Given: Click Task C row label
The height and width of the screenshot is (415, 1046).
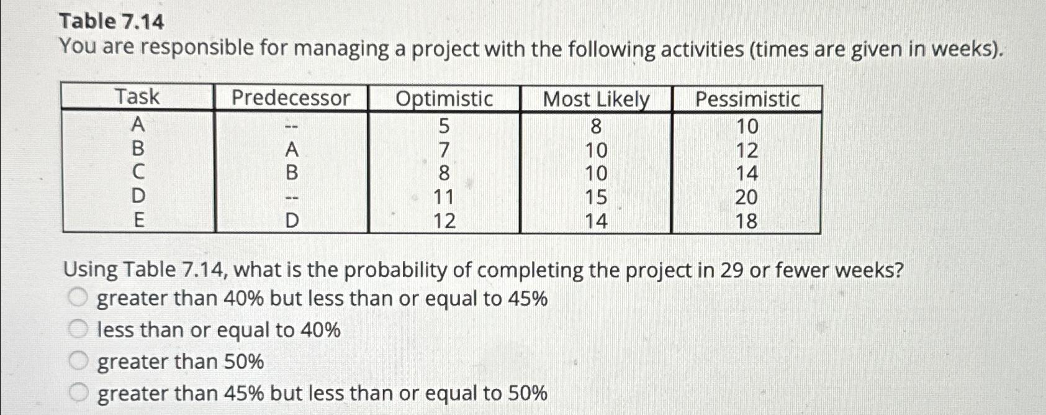Looking at the screenshot, I should (x=137, y=173).
